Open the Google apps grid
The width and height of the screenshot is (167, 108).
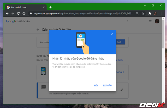[150, 21]
